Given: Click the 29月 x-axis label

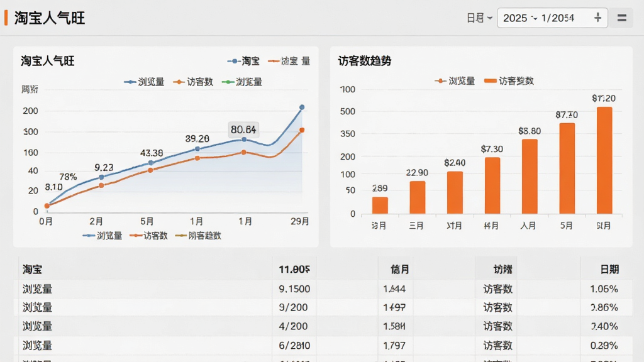Looking at the screenshot, I should click(299, 222).
